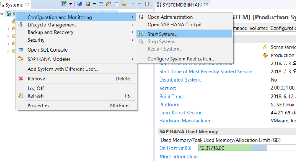Viewport: 296px width, 161px height.
Task: Click the Lifecycle Management menu icon
Action: click(x=21, y=25)
